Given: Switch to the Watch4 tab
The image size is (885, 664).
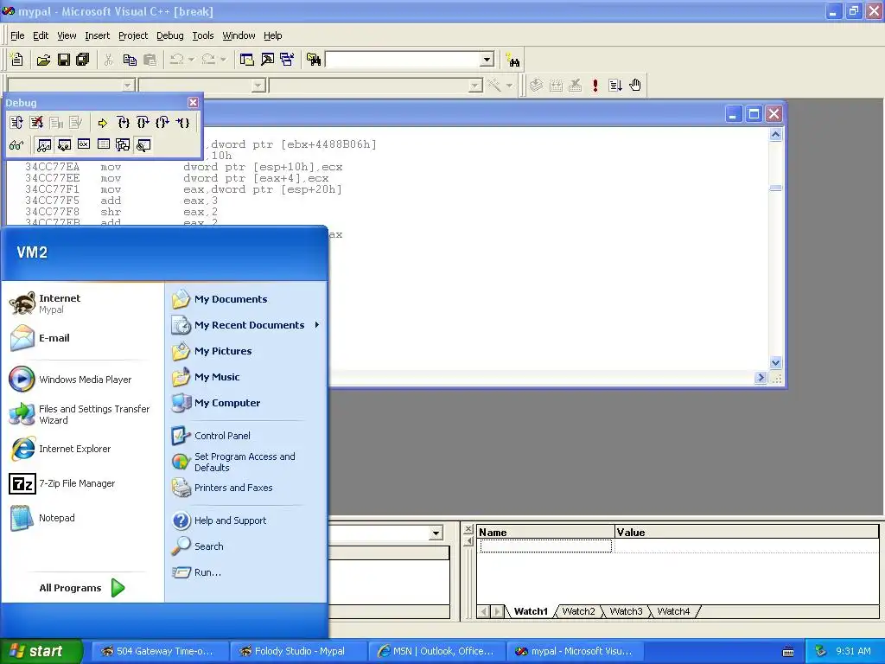Looking at the screenshot, I should point(673,611).
